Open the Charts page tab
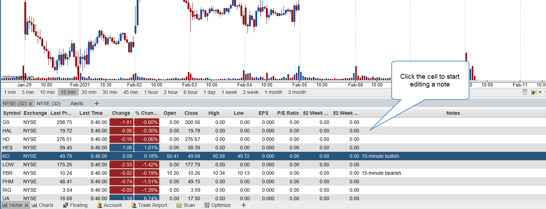This screenshot has height=209, width=546. 43,205
